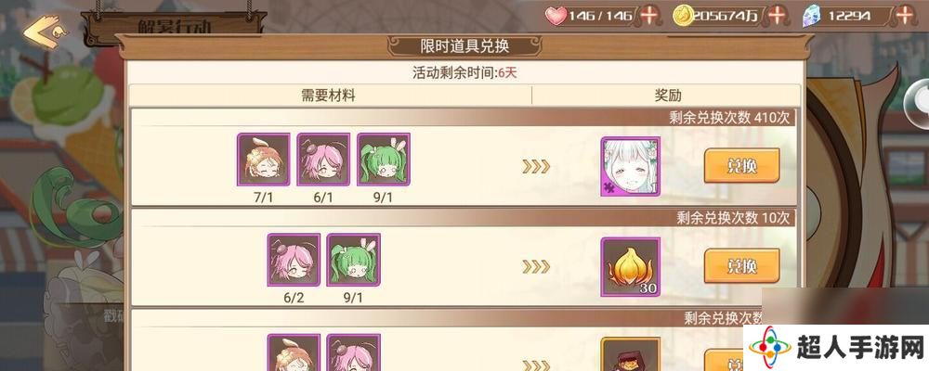Tap the blue crystal gem icon

point(810,17)
